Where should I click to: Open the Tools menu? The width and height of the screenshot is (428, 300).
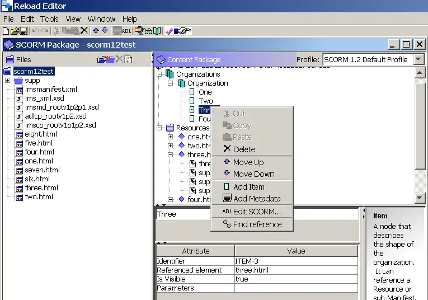(49, 19)
